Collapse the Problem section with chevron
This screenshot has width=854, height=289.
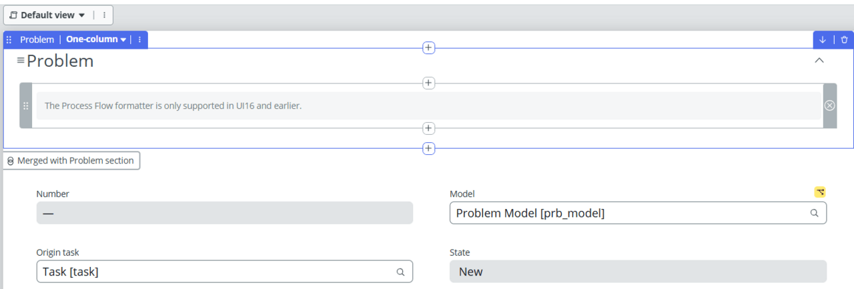point(819,61)
